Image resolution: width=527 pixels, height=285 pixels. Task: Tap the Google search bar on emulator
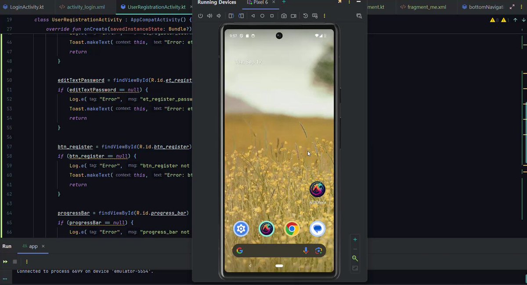(279, 251)
